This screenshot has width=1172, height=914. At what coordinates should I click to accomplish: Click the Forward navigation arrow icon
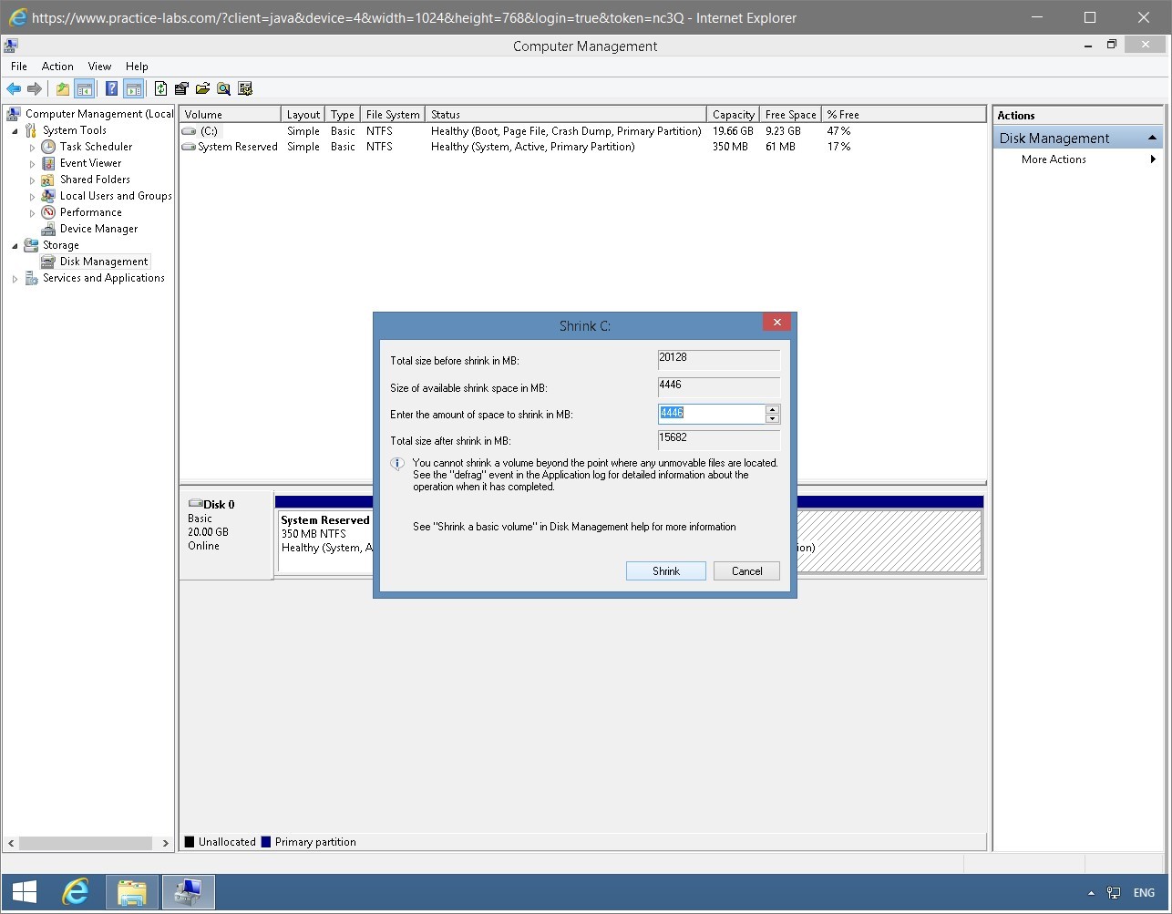tap(36, 88)
